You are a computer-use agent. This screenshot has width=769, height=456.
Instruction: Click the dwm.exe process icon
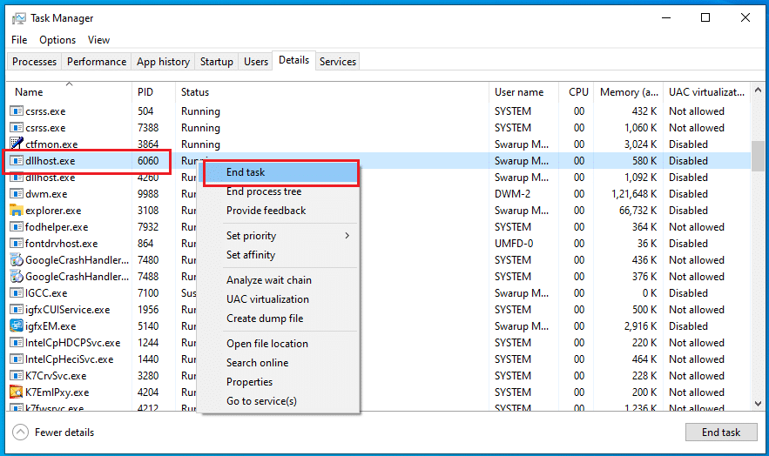17,194
